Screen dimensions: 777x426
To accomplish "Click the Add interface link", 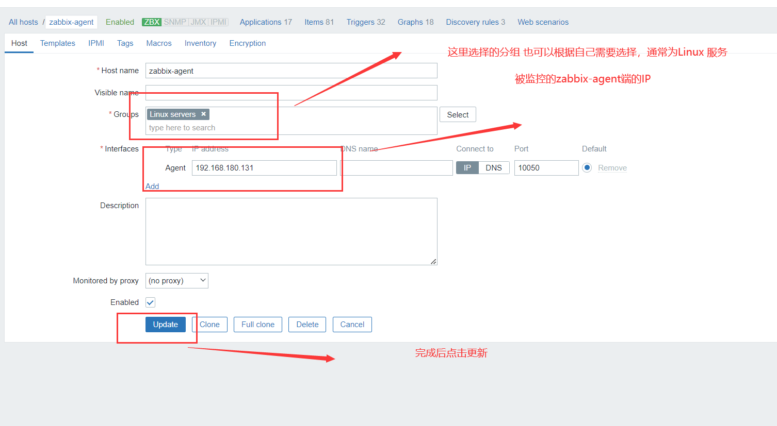I will [x=152, y=186].
